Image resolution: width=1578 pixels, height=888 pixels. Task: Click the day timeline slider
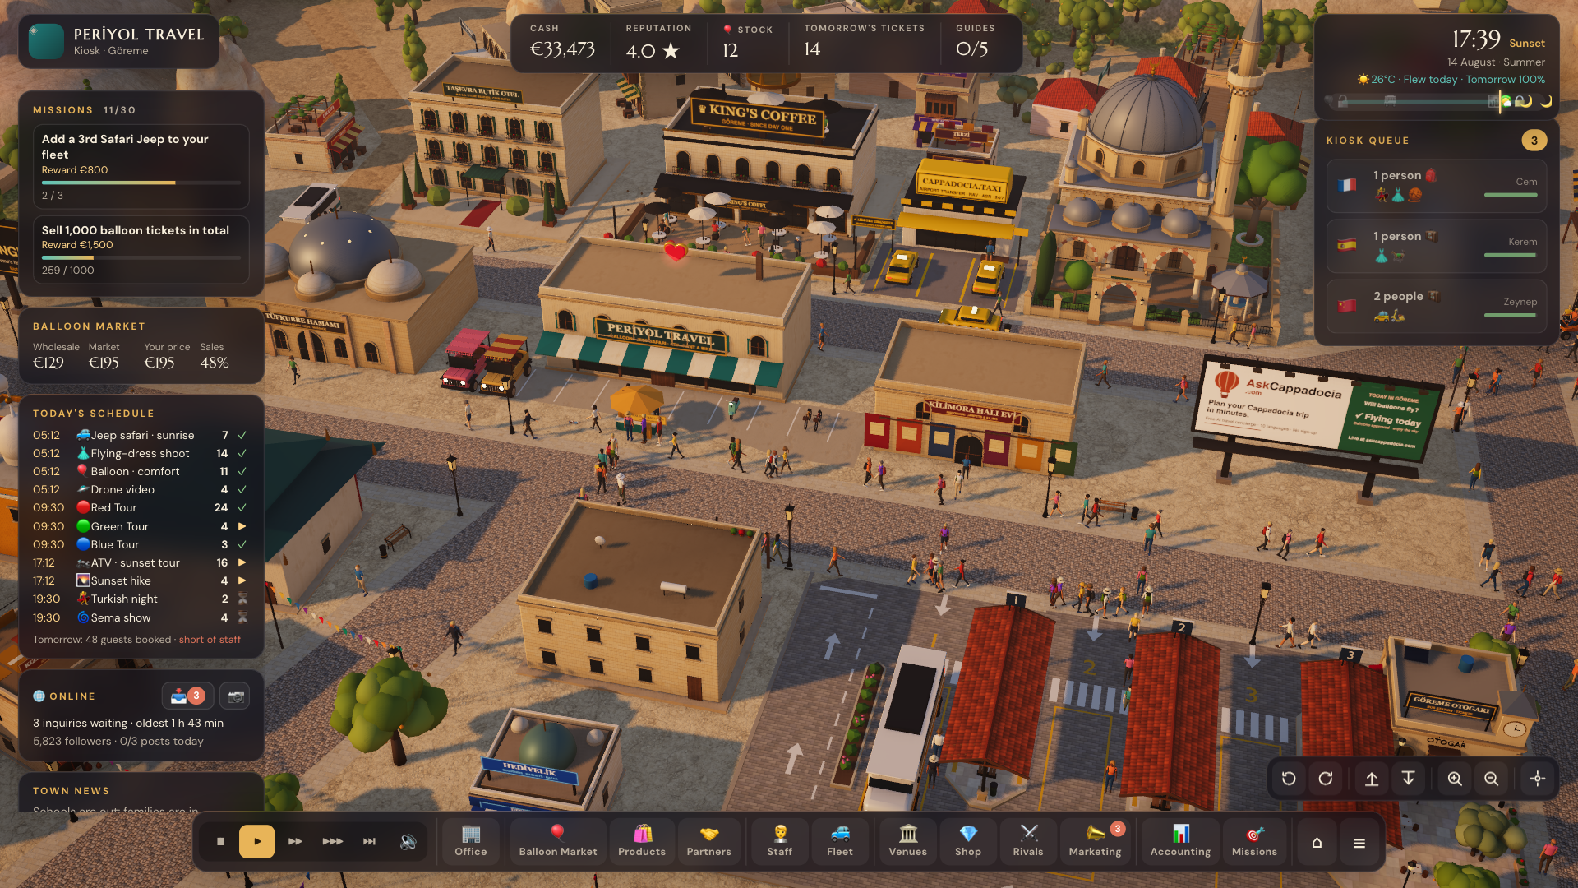[1438, 101]
